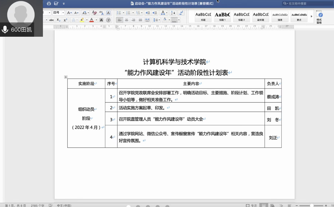Click the 专注 focus mode button
The height and width of the screenshot is (207, 334).
click(x=251, y=205)
